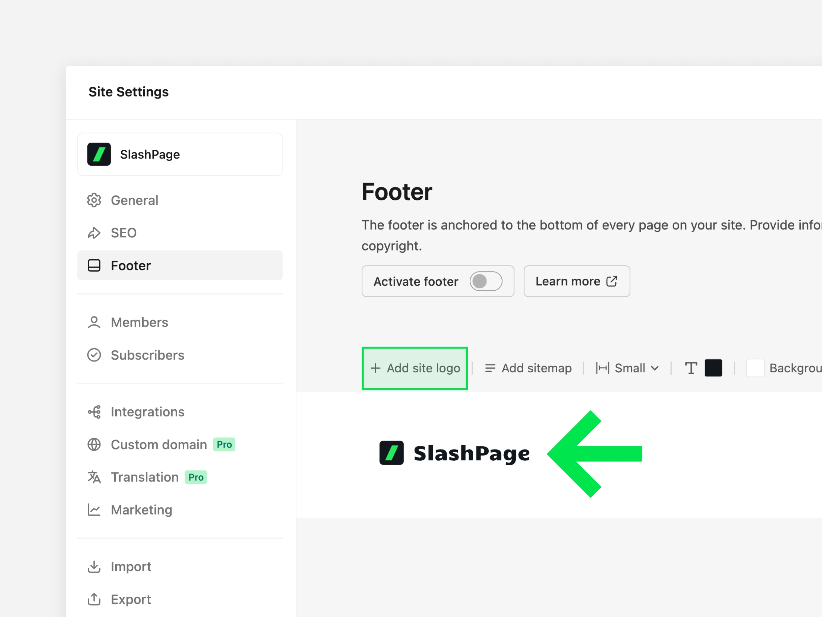Open the Custom domain settings
Image resolution: width=822 pixels, height=617 pixels.
(x=180, y=445)
